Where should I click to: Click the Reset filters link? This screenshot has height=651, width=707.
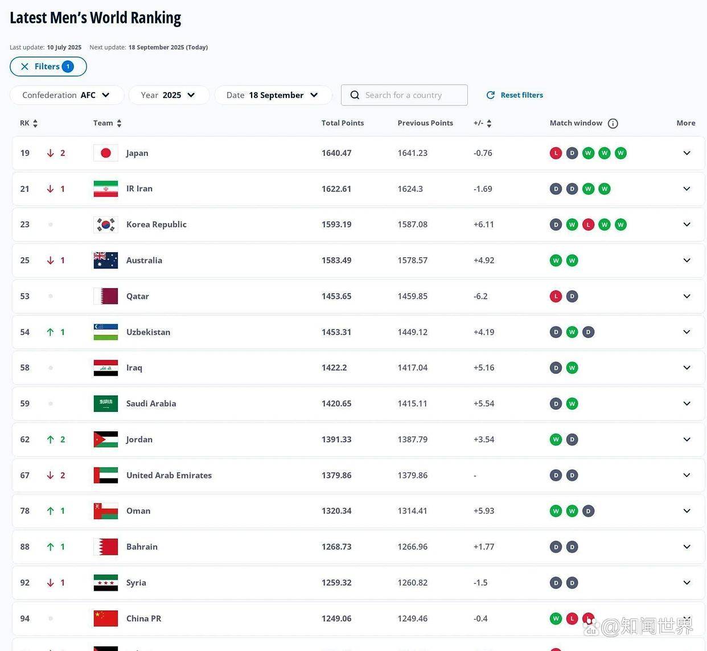(515, 95)
